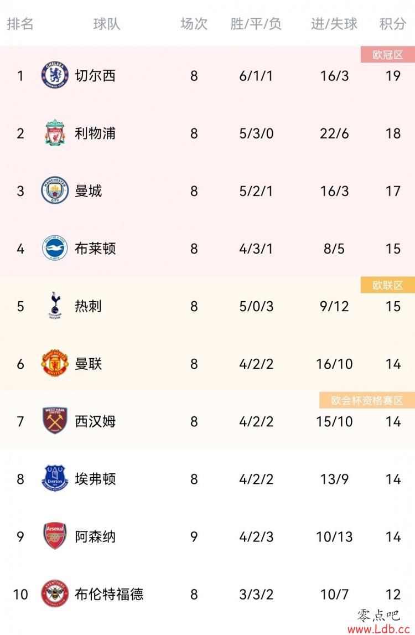Select the 积分 column header

(393, 24)
